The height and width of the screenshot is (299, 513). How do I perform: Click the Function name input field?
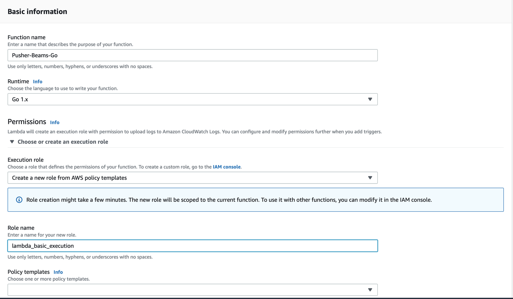point(192,55)
